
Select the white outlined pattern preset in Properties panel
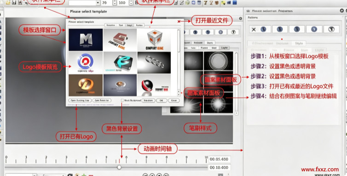point(331,29)
